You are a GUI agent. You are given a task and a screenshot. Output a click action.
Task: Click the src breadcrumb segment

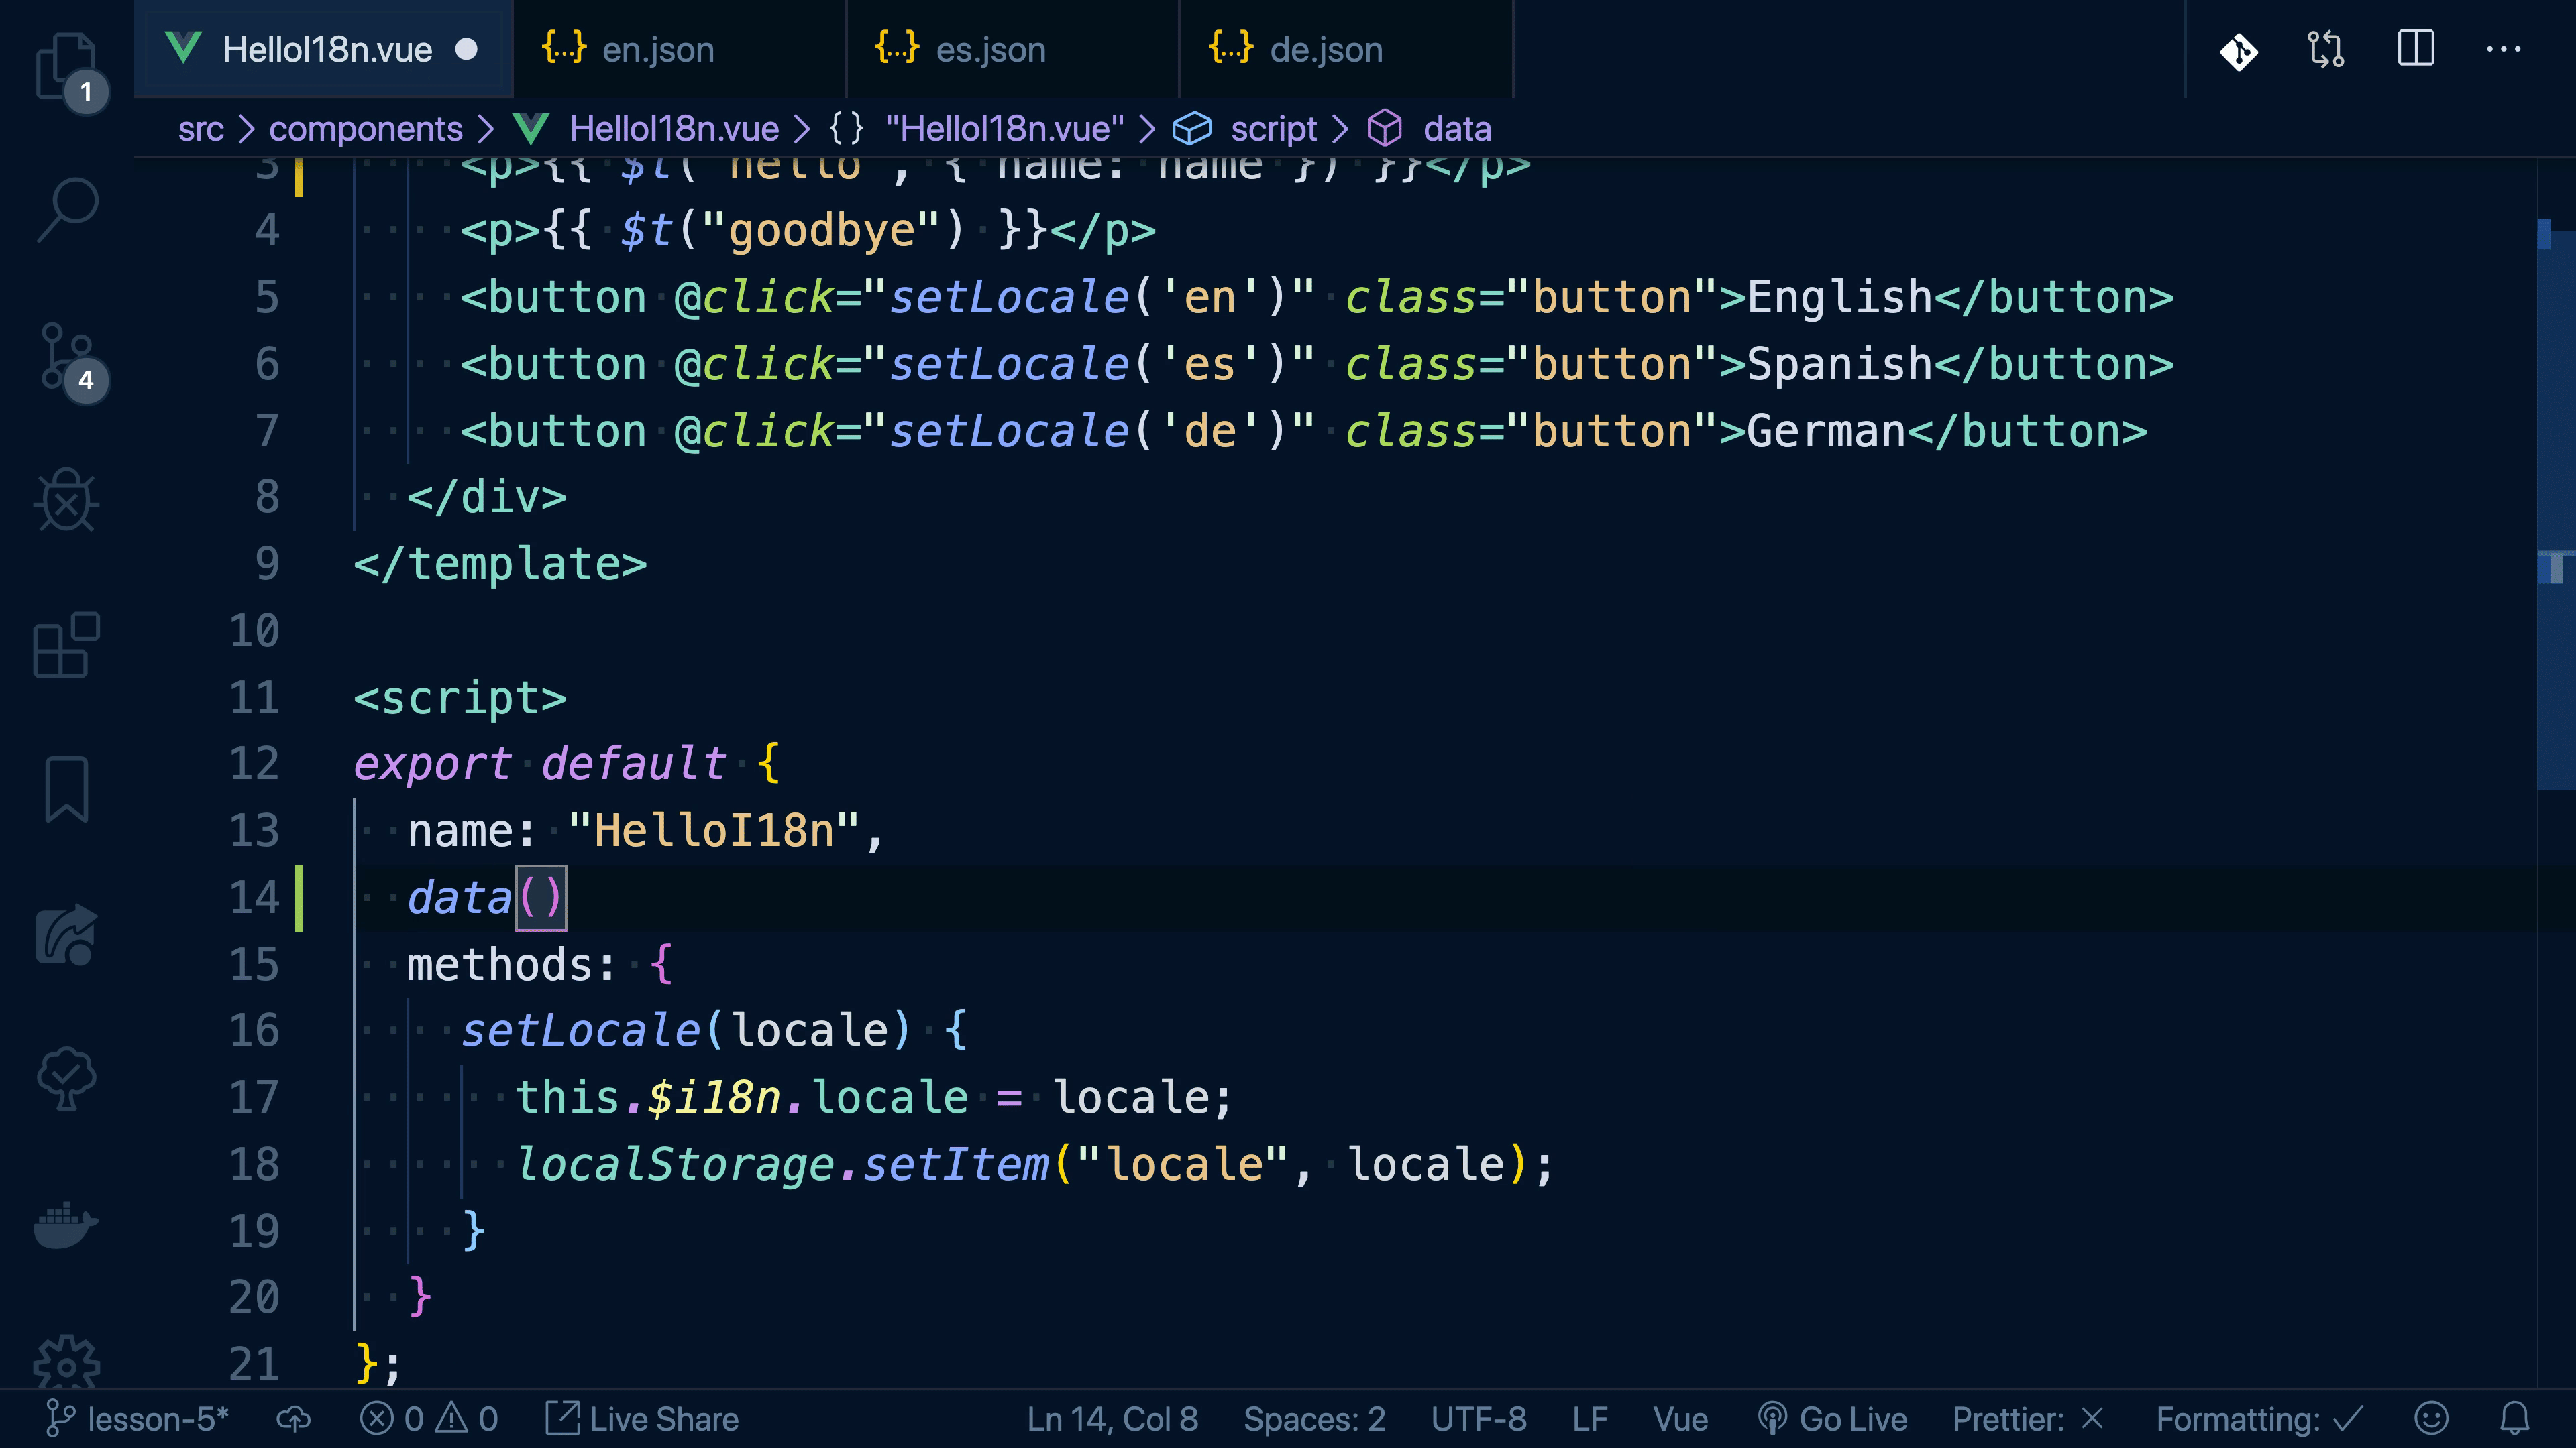201,129
